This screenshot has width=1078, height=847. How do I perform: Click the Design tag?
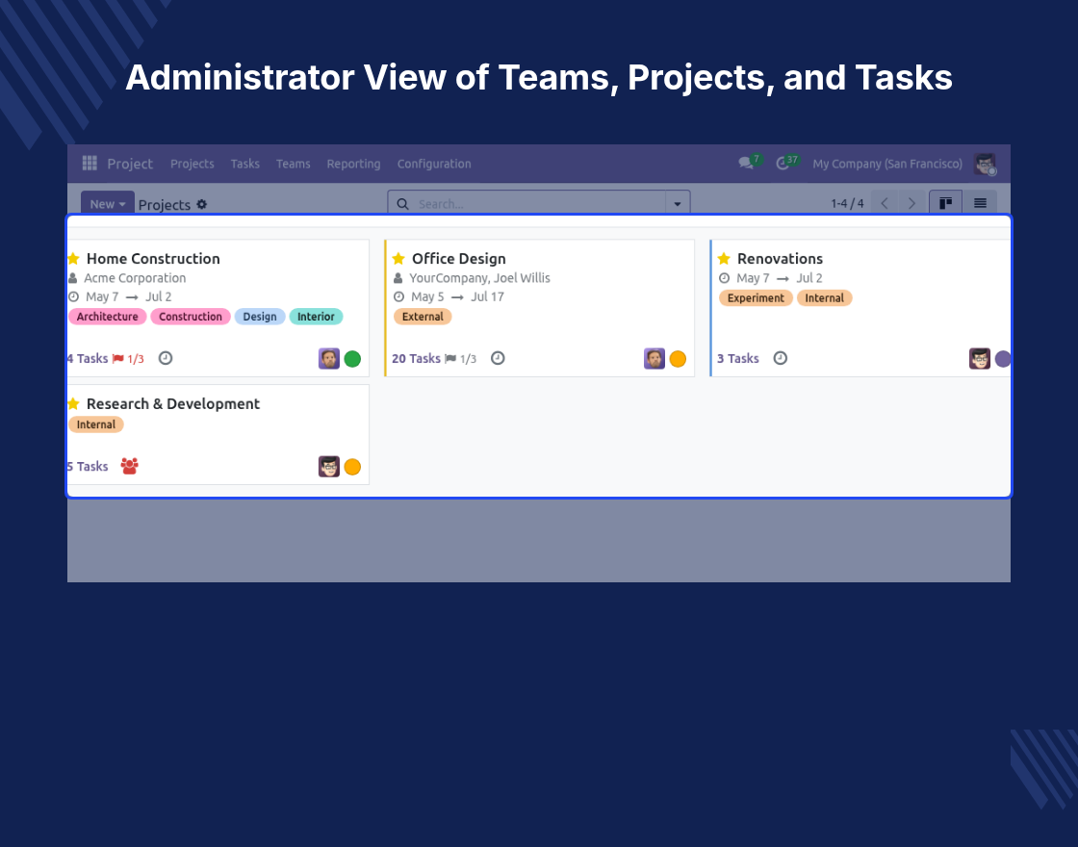point(260,317)
